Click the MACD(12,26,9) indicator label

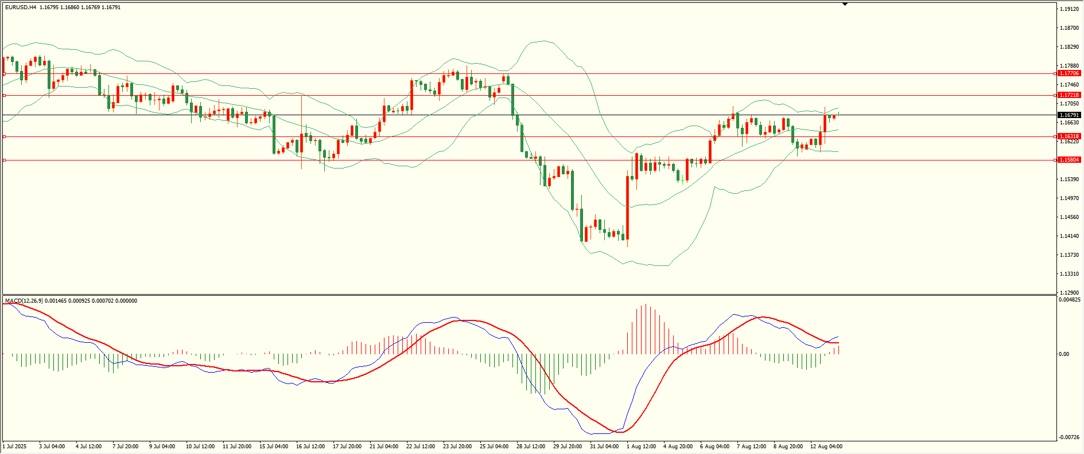coord(24,301)
